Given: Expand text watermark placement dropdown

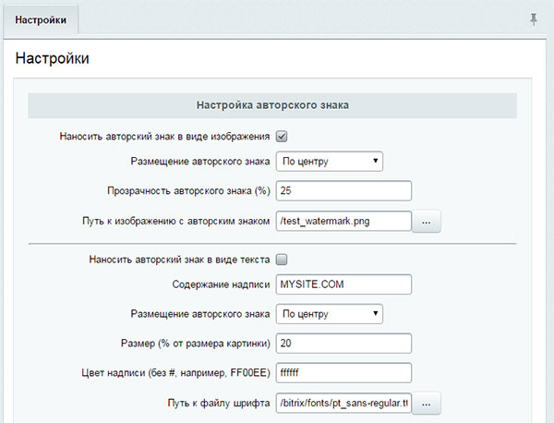Looking at the screenshot, I should tap(329, 314).
